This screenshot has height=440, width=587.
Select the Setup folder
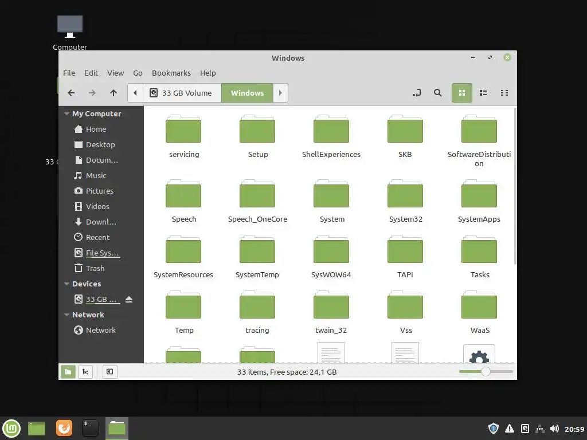coord(257,137)
